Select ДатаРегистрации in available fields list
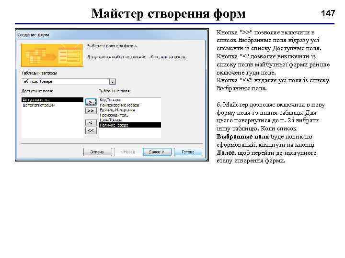Screen dimensions: 345x258 pyautogui.click(x=52, y=105)
